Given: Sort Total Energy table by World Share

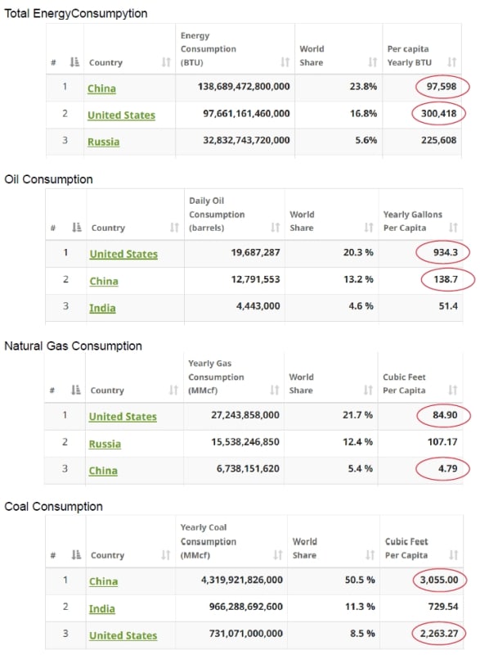Looking at the screenshot, I should [x=372, y=62].
